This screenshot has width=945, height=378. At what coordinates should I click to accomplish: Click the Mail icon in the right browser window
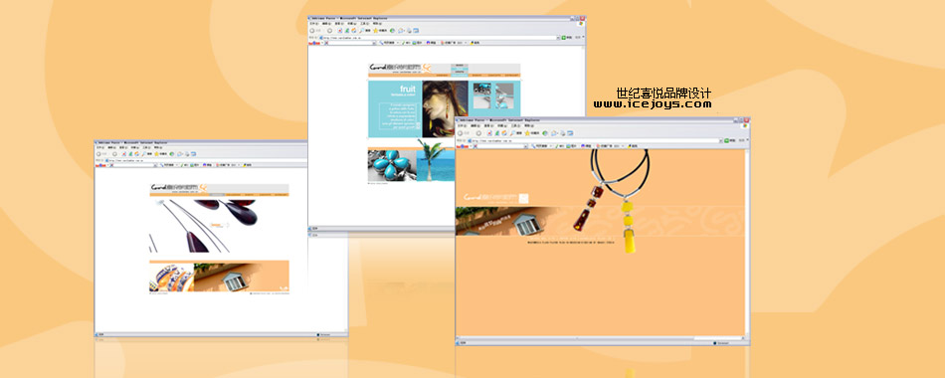coord(553,132)
